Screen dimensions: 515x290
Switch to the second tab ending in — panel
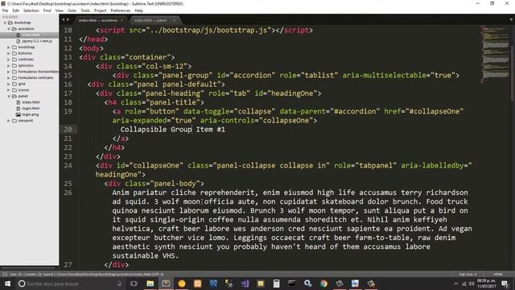pos(150,20)
